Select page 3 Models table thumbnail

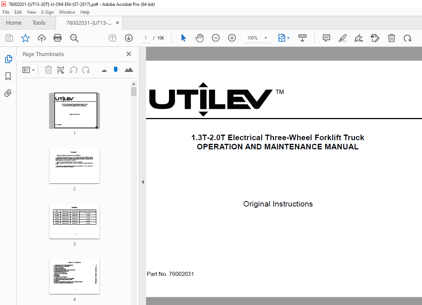click(x=75, y=221)
